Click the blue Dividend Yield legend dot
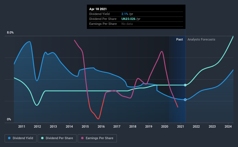This screenshot has height=147, width=238. [9, 138]
